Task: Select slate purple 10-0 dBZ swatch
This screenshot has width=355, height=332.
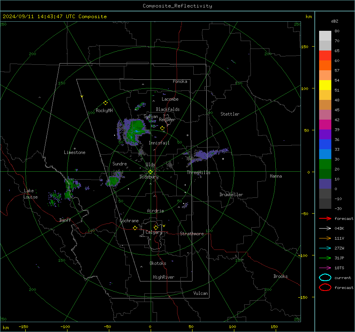Action: tap(325, 184)
